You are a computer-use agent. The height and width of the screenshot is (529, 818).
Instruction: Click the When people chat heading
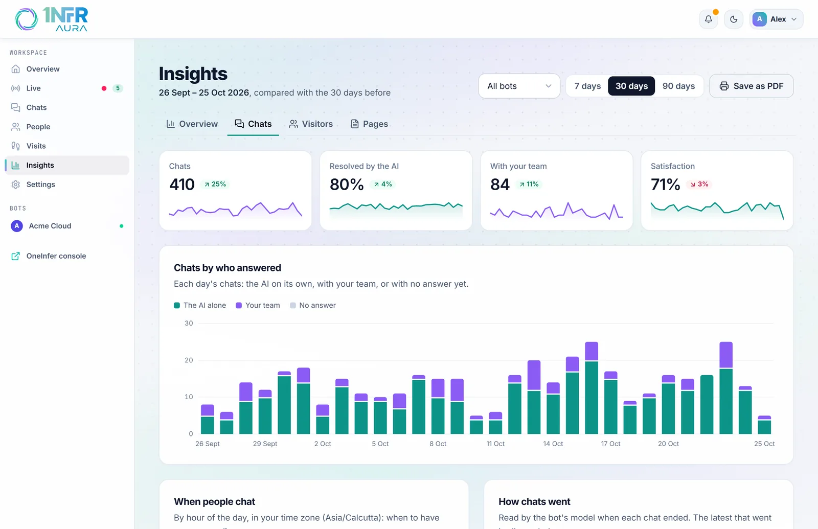pyautogui.click(x=214, y=502)
